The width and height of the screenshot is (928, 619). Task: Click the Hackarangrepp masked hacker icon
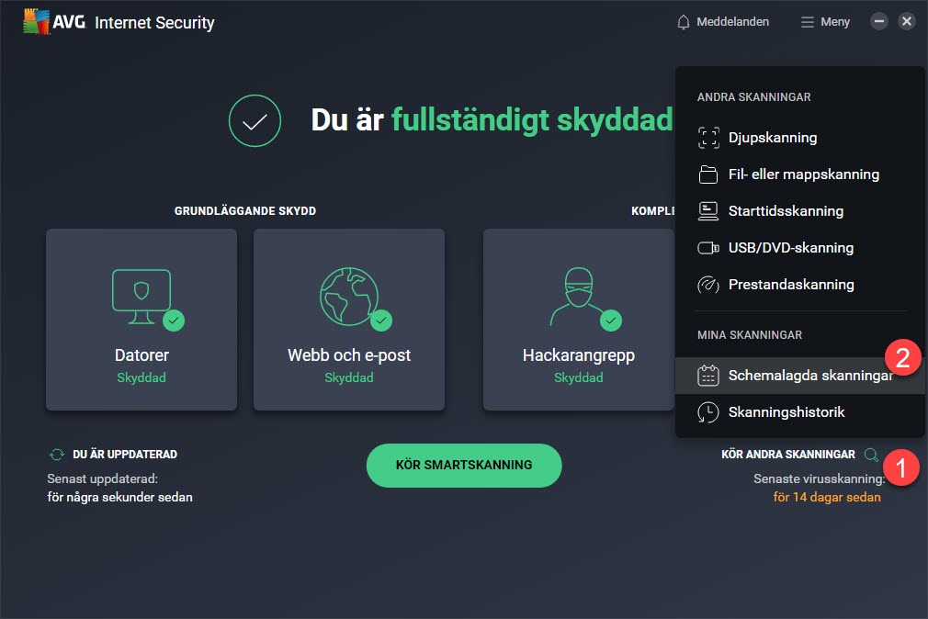pos(577,297)
